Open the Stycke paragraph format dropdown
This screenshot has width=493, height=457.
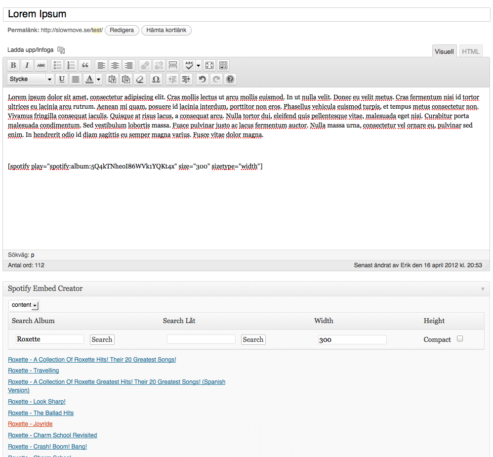(31, 79)
